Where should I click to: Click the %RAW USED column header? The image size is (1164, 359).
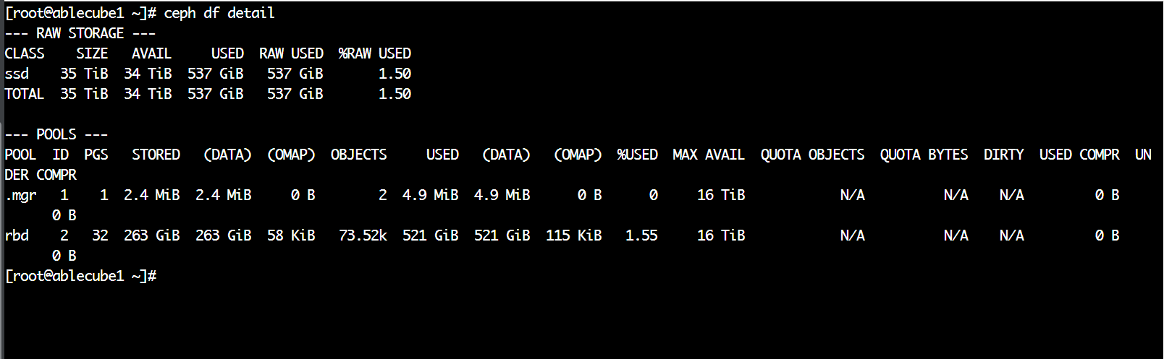click(x=374, y=53)
